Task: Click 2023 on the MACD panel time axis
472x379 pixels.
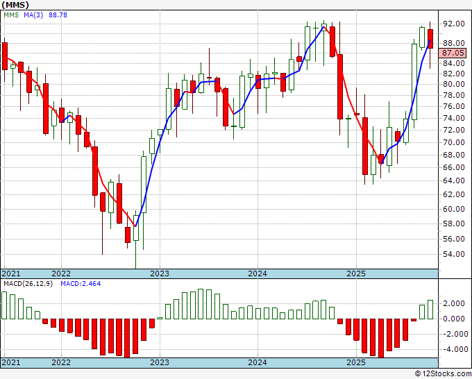Action: click(160, 362)
